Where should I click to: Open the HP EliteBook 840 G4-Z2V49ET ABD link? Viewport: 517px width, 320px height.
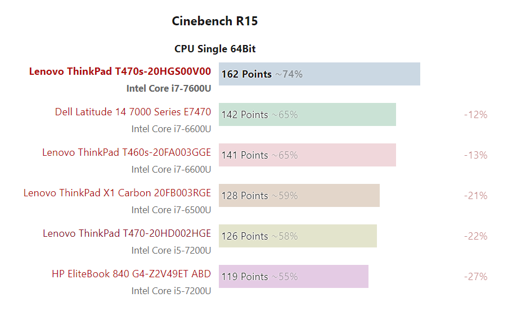click(x=131, y=274)
